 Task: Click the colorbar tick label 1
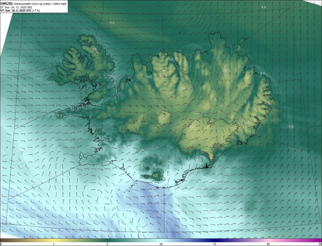[54, 244]
